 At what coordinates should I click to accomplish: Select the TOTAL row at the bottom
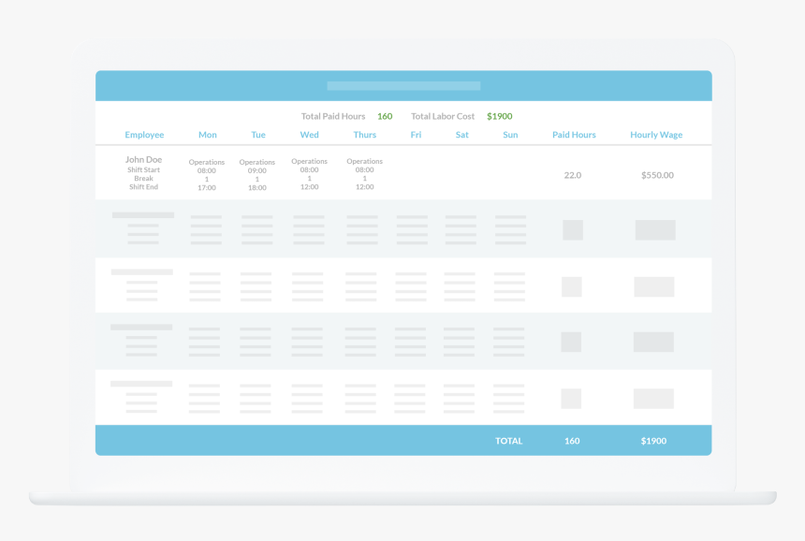tap(509, 440)
